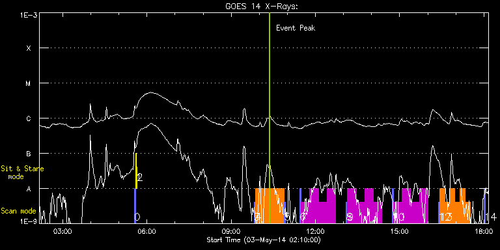Select the "Event Peak" label text
This screenshot has height=250, width=500.
click(296, 28)
